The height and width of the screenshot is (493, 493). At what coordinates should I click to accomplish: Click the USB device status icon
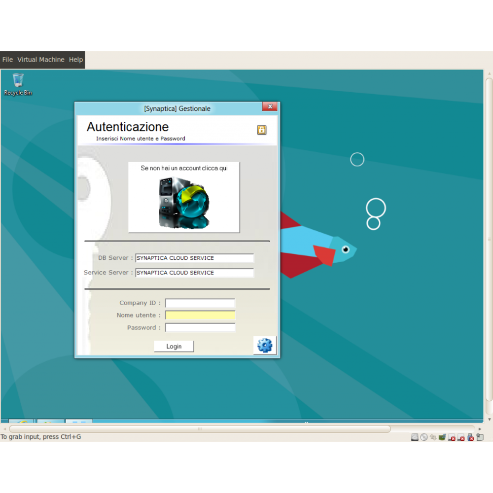(470, 437)
